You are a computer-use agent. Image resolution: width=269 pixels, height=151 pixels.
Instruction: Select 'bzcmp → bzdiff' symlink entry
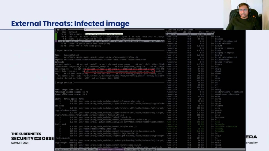click(223, 44)
